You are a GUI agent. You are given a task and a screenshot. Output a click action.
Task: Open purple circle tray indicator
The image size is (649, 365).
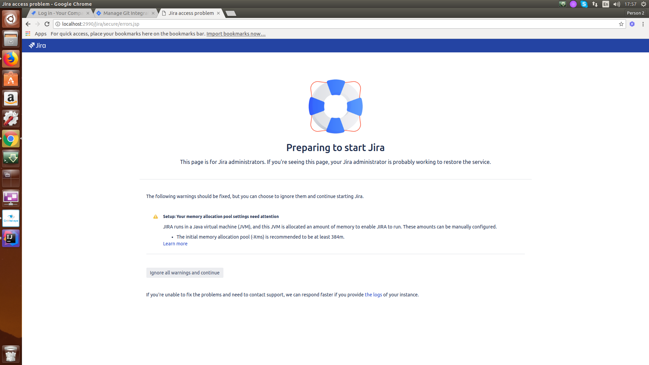(x=573, y=4)
